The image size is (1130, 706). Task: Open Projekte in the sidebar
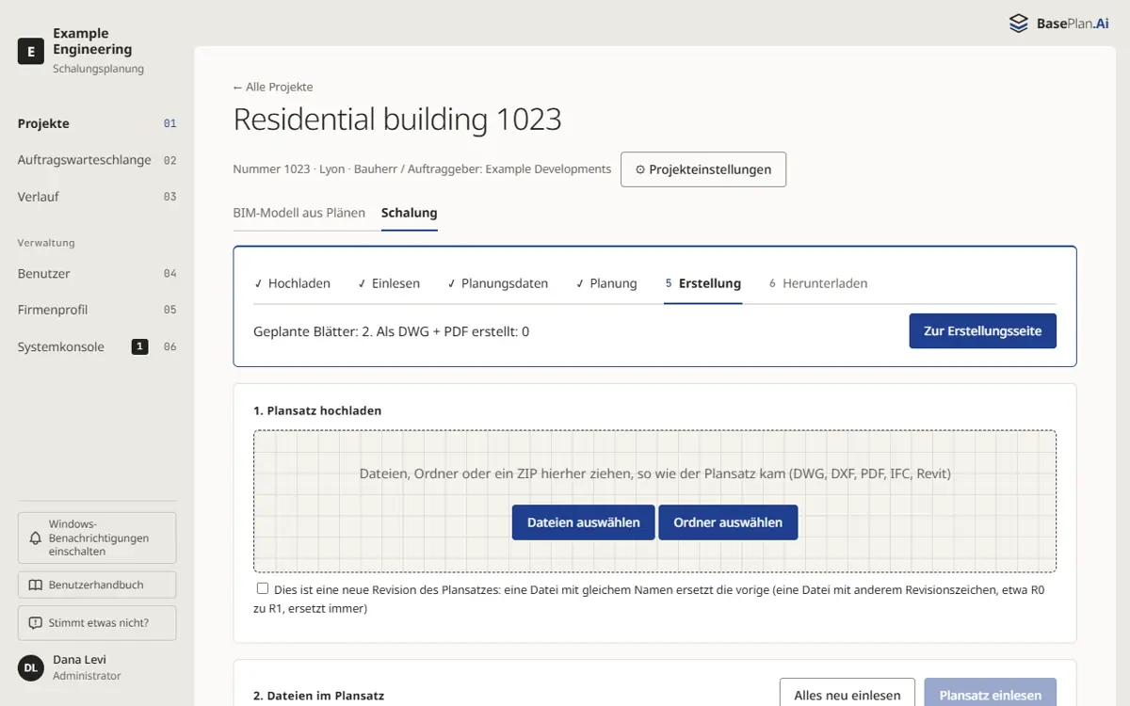[x=97, y=123]
